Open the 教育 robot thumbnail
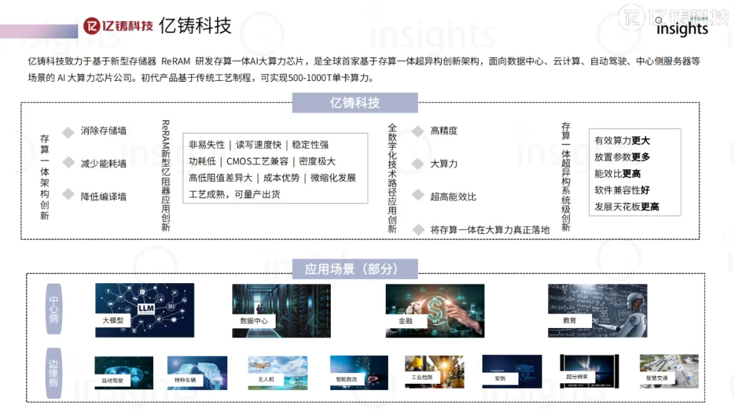The height and width of the screenshot is (413, 735). [x=598, y=310]
